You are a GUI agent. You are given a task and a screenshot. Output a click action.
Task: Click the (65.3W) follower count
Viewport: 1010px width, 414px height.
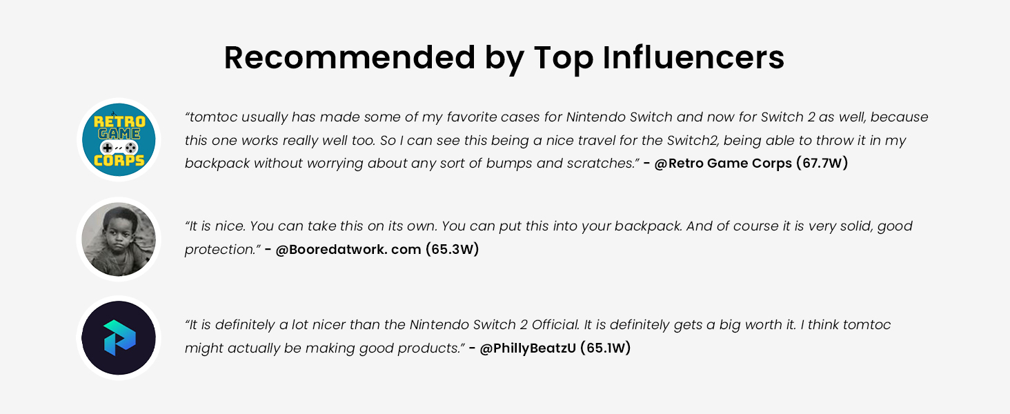pos(452,250)
